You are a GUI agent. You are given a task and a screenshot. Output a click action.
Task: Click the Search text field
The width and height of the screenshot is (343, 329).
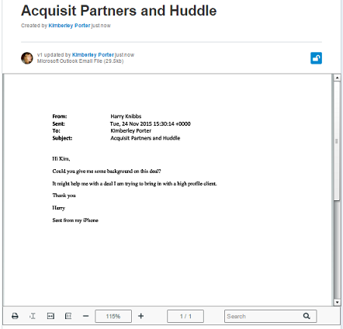271,316
